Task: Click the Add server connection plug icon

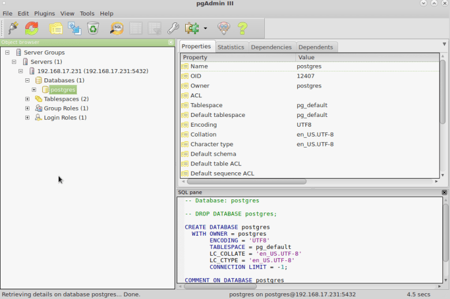Action: coord(13,28)
